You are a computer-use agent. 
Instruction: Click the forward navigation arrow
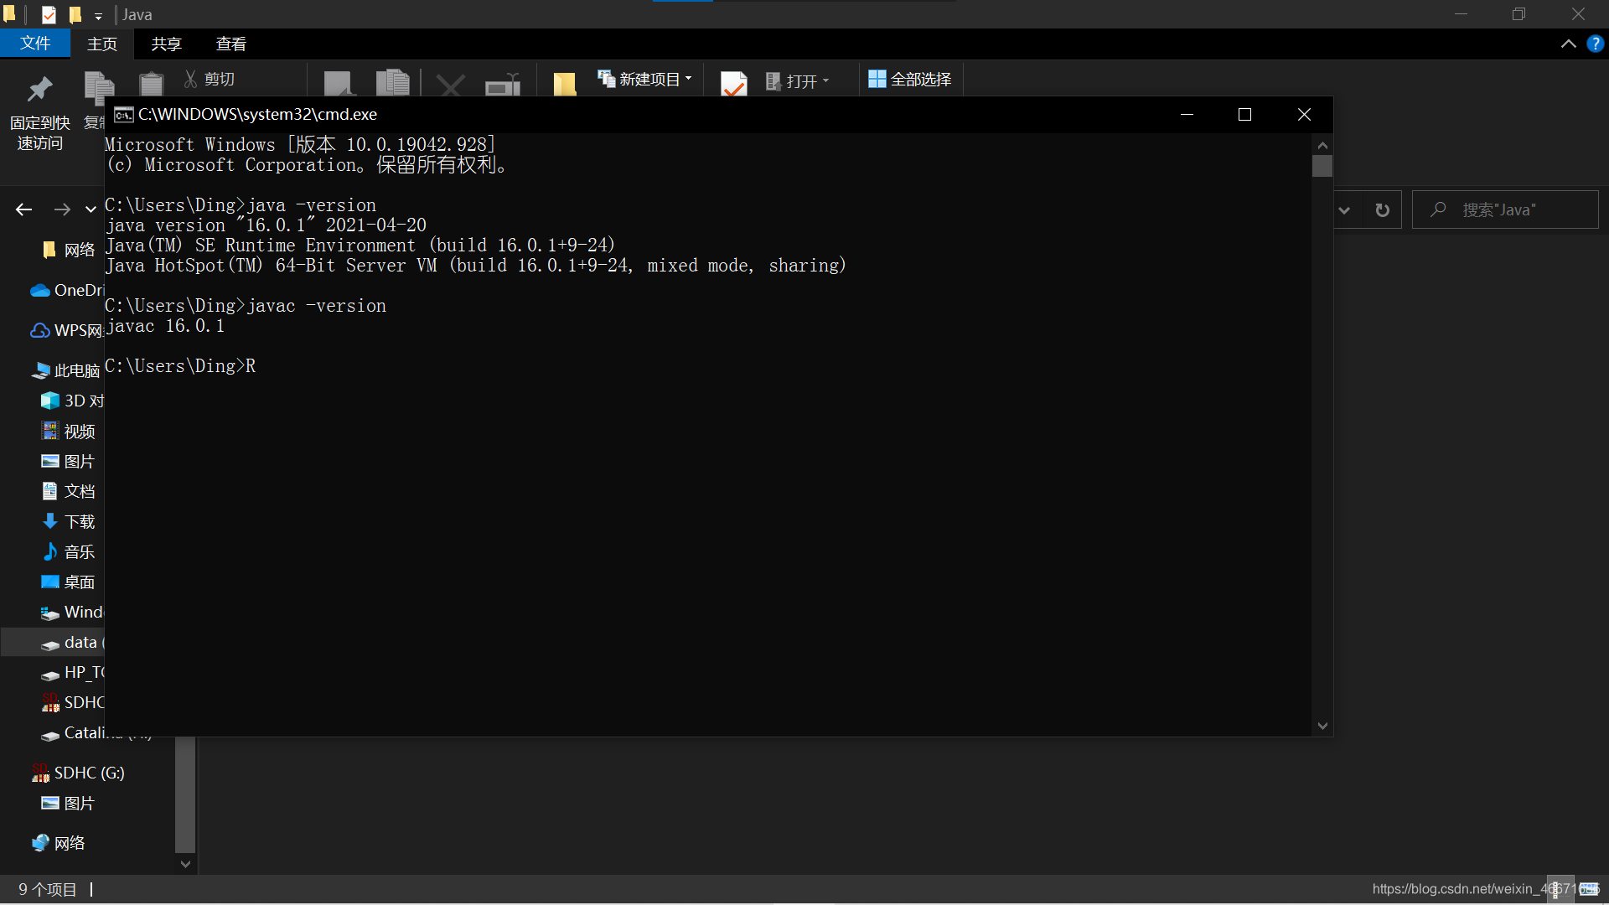pos(62,209)
